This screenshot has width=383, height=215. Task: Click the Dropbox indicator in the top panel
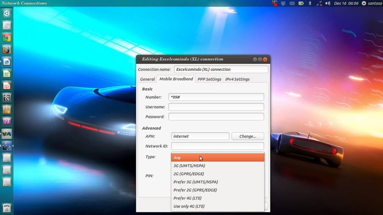point(283,3)
